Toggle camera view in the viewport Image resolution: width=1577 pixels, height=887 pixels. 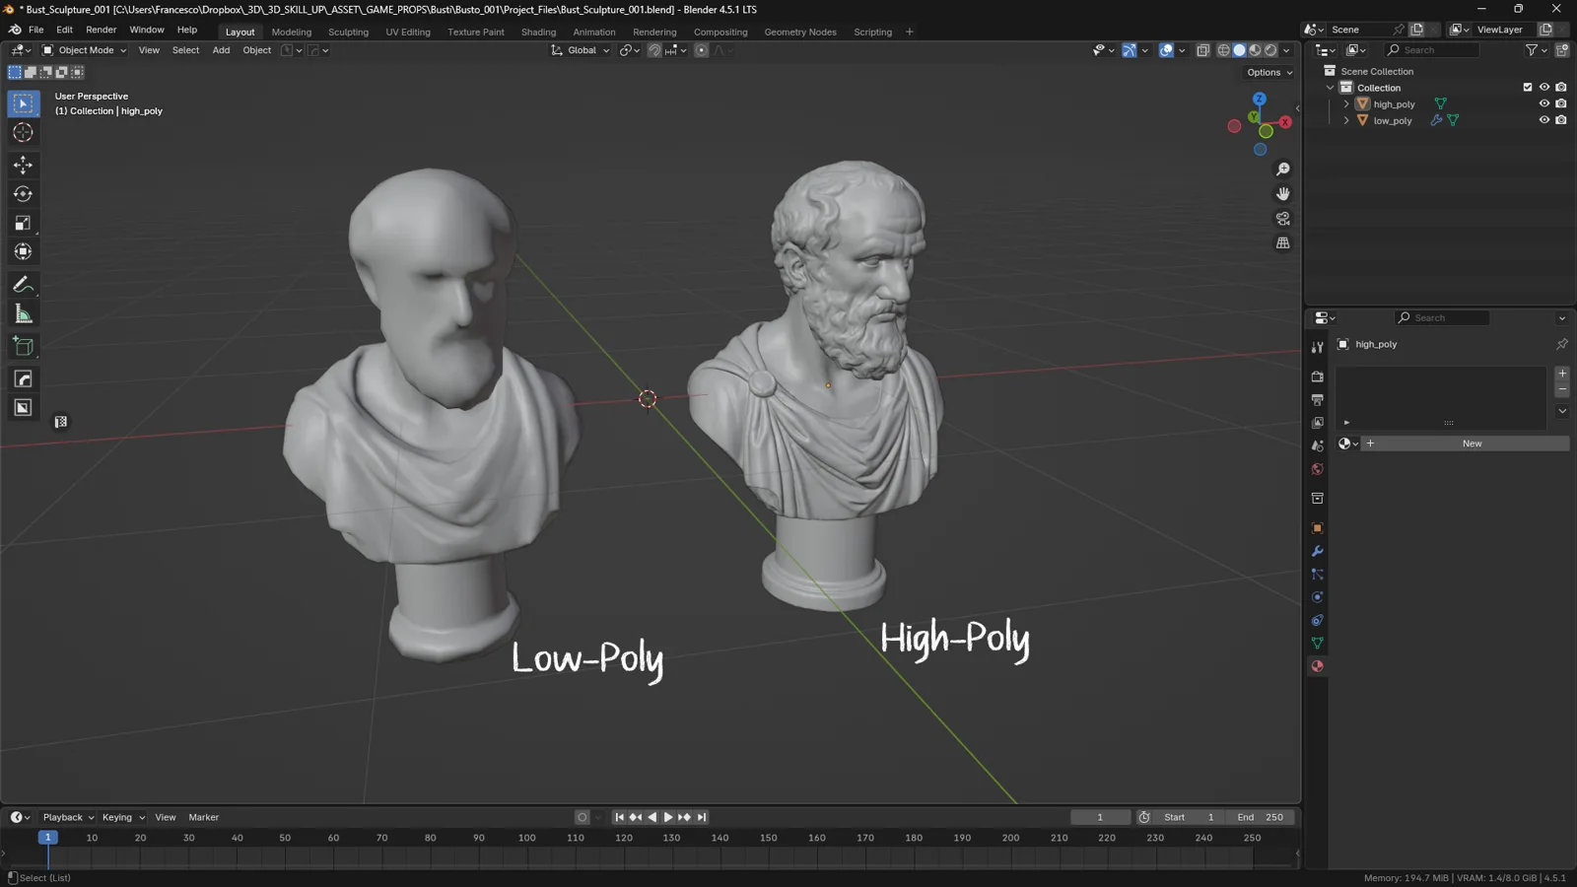pos(1282,219)
